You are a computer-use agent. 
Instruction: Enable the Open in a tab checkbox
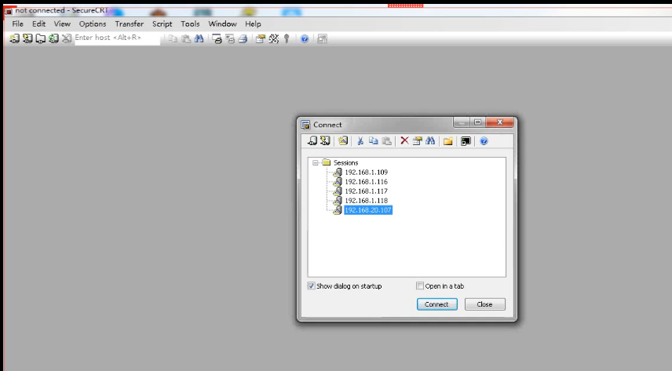[x=420, y=286]
